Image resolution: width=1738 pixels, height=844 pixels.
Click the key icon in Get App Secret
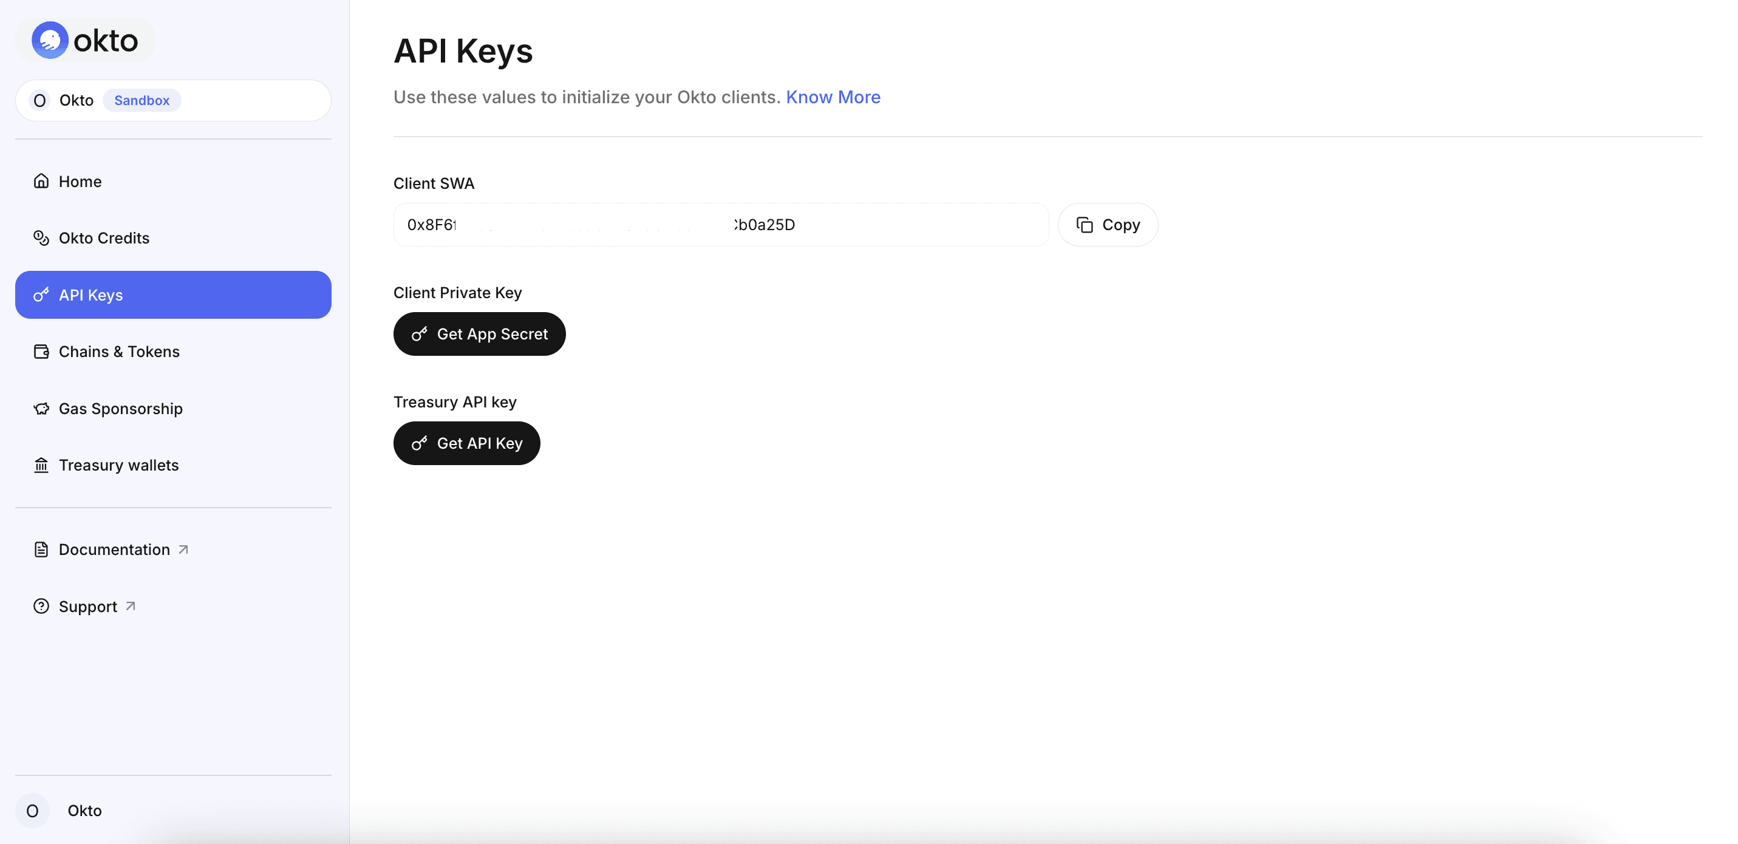[420, 334]
